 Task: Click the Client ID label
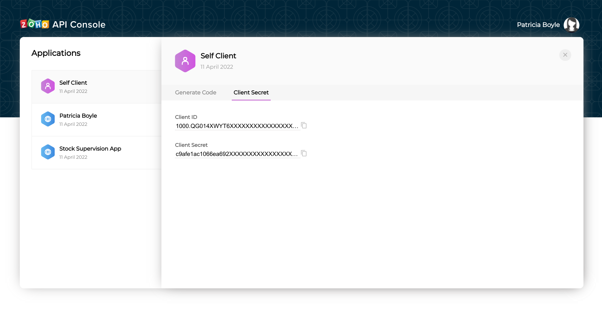coord(186,117)
